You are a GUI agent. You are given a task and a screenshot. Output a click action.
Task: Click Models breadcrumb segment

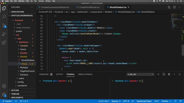click(108, 12)
